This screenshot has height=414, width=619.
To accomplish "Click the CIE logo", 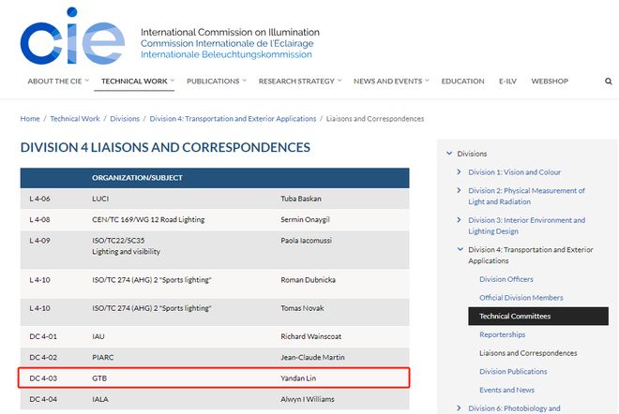I will tap(72, 36).
